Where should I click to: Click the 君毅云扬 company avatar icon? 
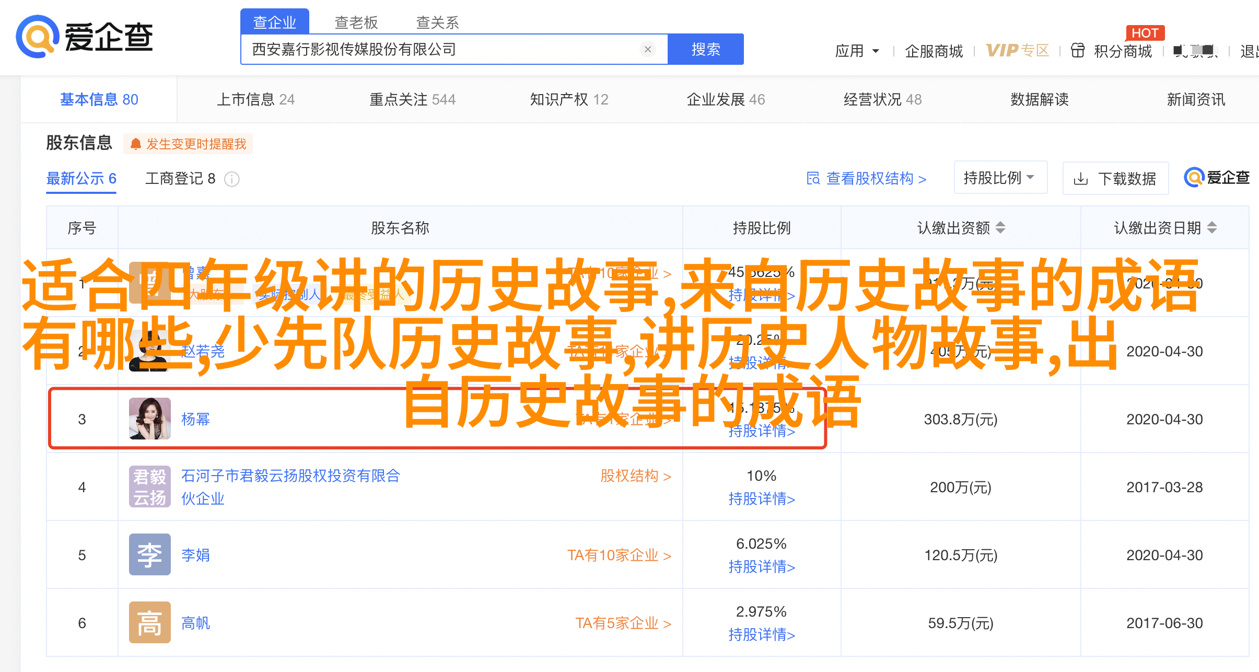(149, 486)
